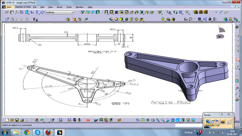
Task: Select the Line tool in top toolbar
Action: click(221, 12)
